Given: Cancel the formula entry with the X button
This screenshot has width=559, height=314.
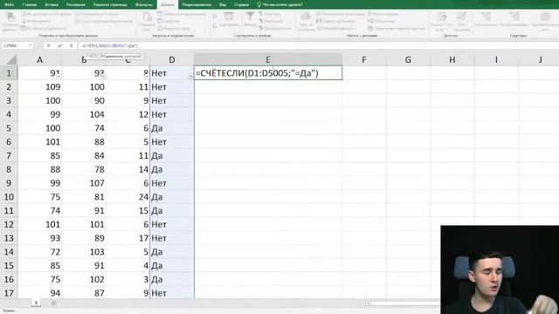Looking at the screenshot, I should 49,45.
